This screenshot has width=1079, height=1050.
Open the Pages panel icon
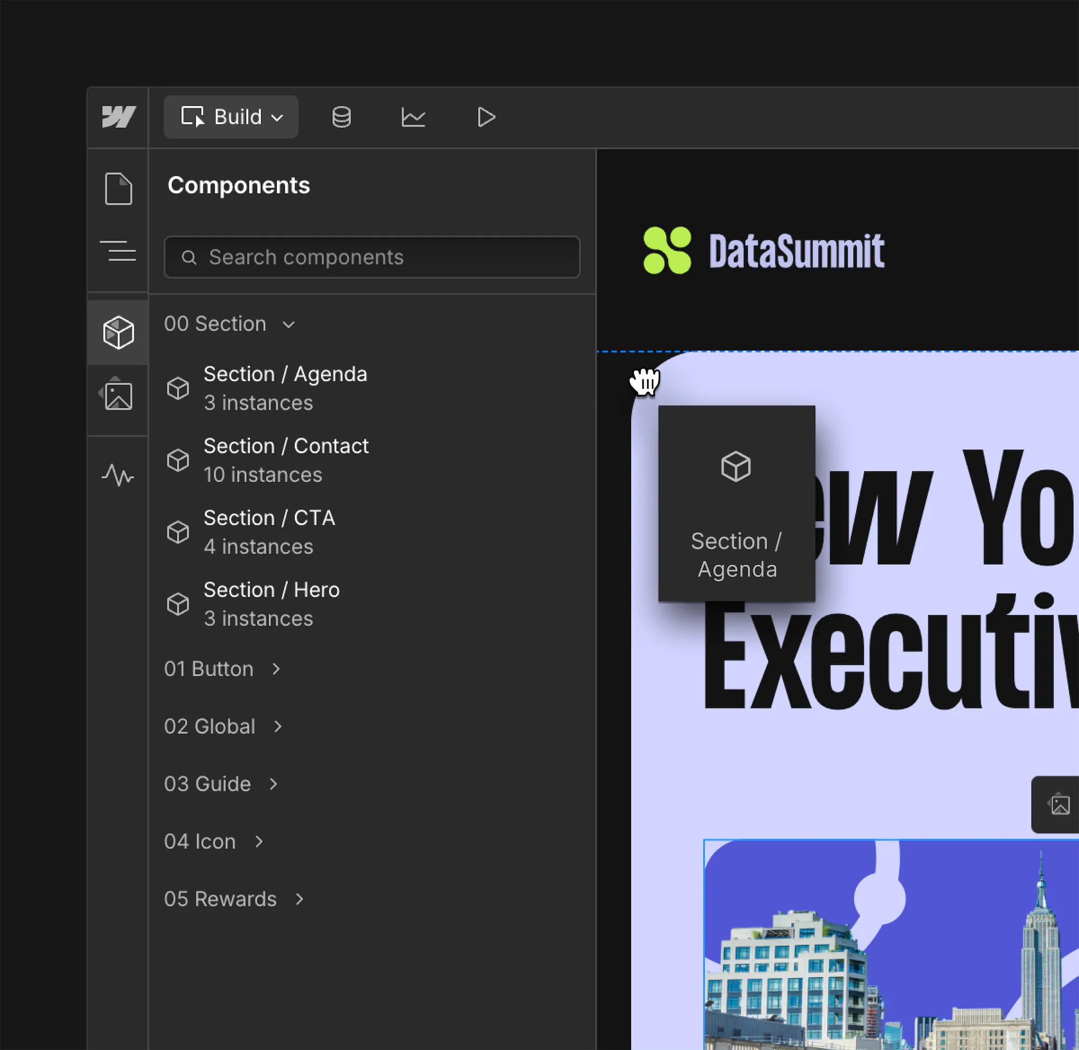[x=118, y=189]
